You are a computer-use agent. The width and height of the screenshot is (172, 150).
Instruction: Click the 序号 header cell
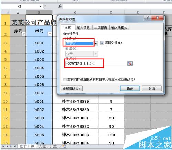[x=18, y=31]
